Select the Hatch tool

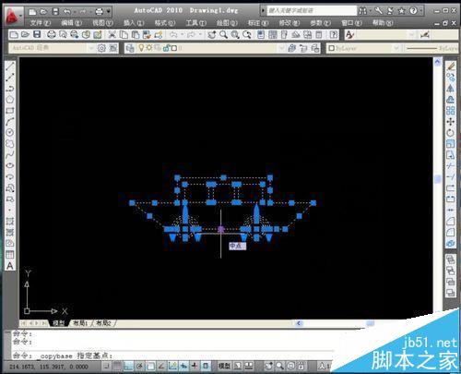point(10,222)
